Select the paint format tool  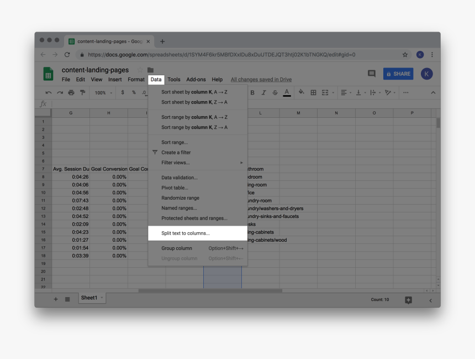(x=82, y=92)
